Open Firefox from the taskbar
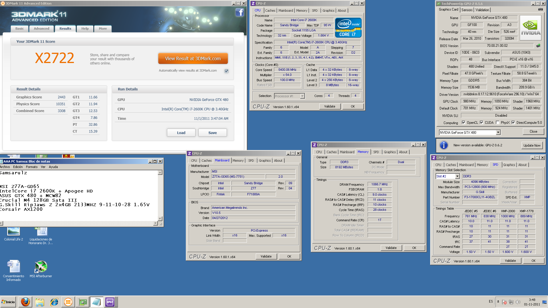This screenshot has width=548, height=308. pyautogui.click(x=25, y=302)
